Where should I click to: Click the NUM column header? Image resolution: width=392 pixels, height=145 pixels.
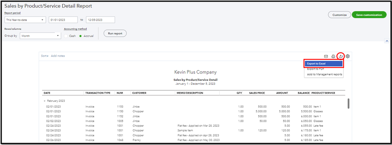click(119, 93)
